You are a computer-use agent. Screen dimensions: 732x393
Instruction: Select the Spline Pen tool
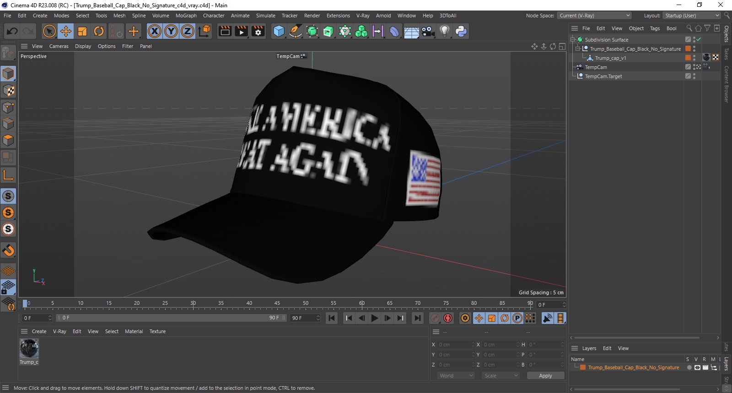(296, 31)
